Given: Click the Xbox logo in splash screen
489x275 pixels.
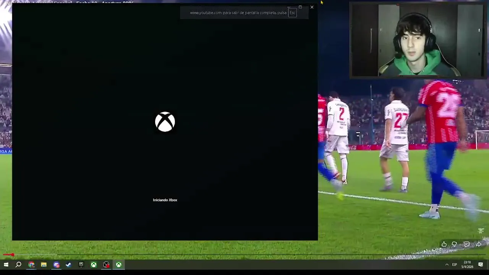Looking at the screenshot, I should pyautogui.click(x=165, y=122).
